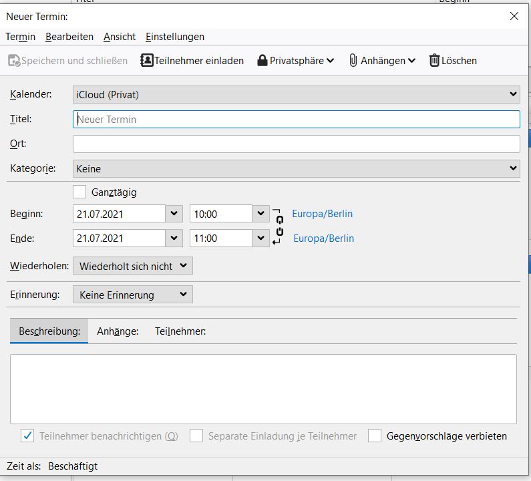Enable the Ganztägig checkbox

(79, 192)
